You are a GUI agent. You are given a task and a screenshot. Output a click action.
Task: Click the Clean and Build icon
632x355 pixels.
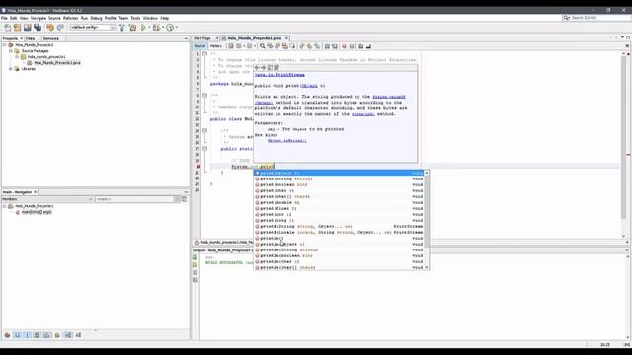[133, 28]
